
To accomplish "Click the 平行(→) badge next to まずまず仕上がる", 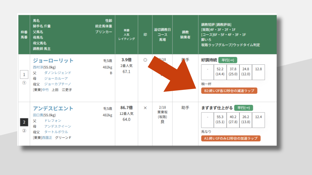I will point(243,108).
